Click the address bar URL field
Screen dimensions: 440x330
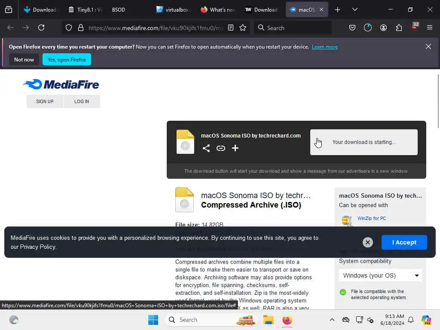click(155, 28)
